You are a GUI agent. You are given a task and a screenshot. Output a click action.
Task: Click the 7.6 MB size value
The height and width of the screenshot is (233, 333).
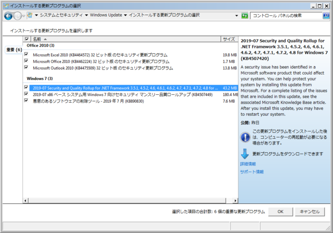point(229,101)
